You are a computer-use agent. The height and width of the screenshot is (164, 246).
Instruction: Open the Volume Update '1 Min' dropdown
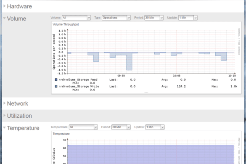[x=188, y=18]
